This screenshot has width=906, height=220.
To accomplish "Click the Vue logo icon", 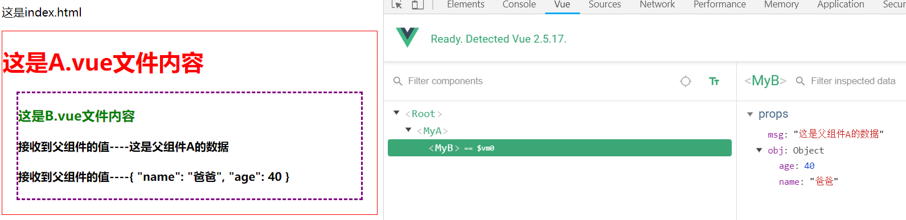I will (x=407, y=38).
